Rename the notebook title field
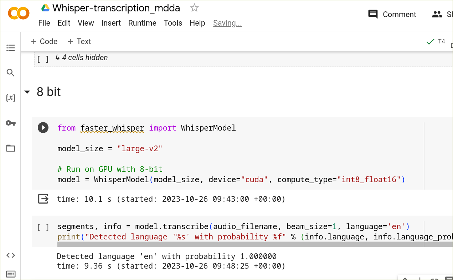The height and width of the screenshot is (280, 453). coord(116,8)
